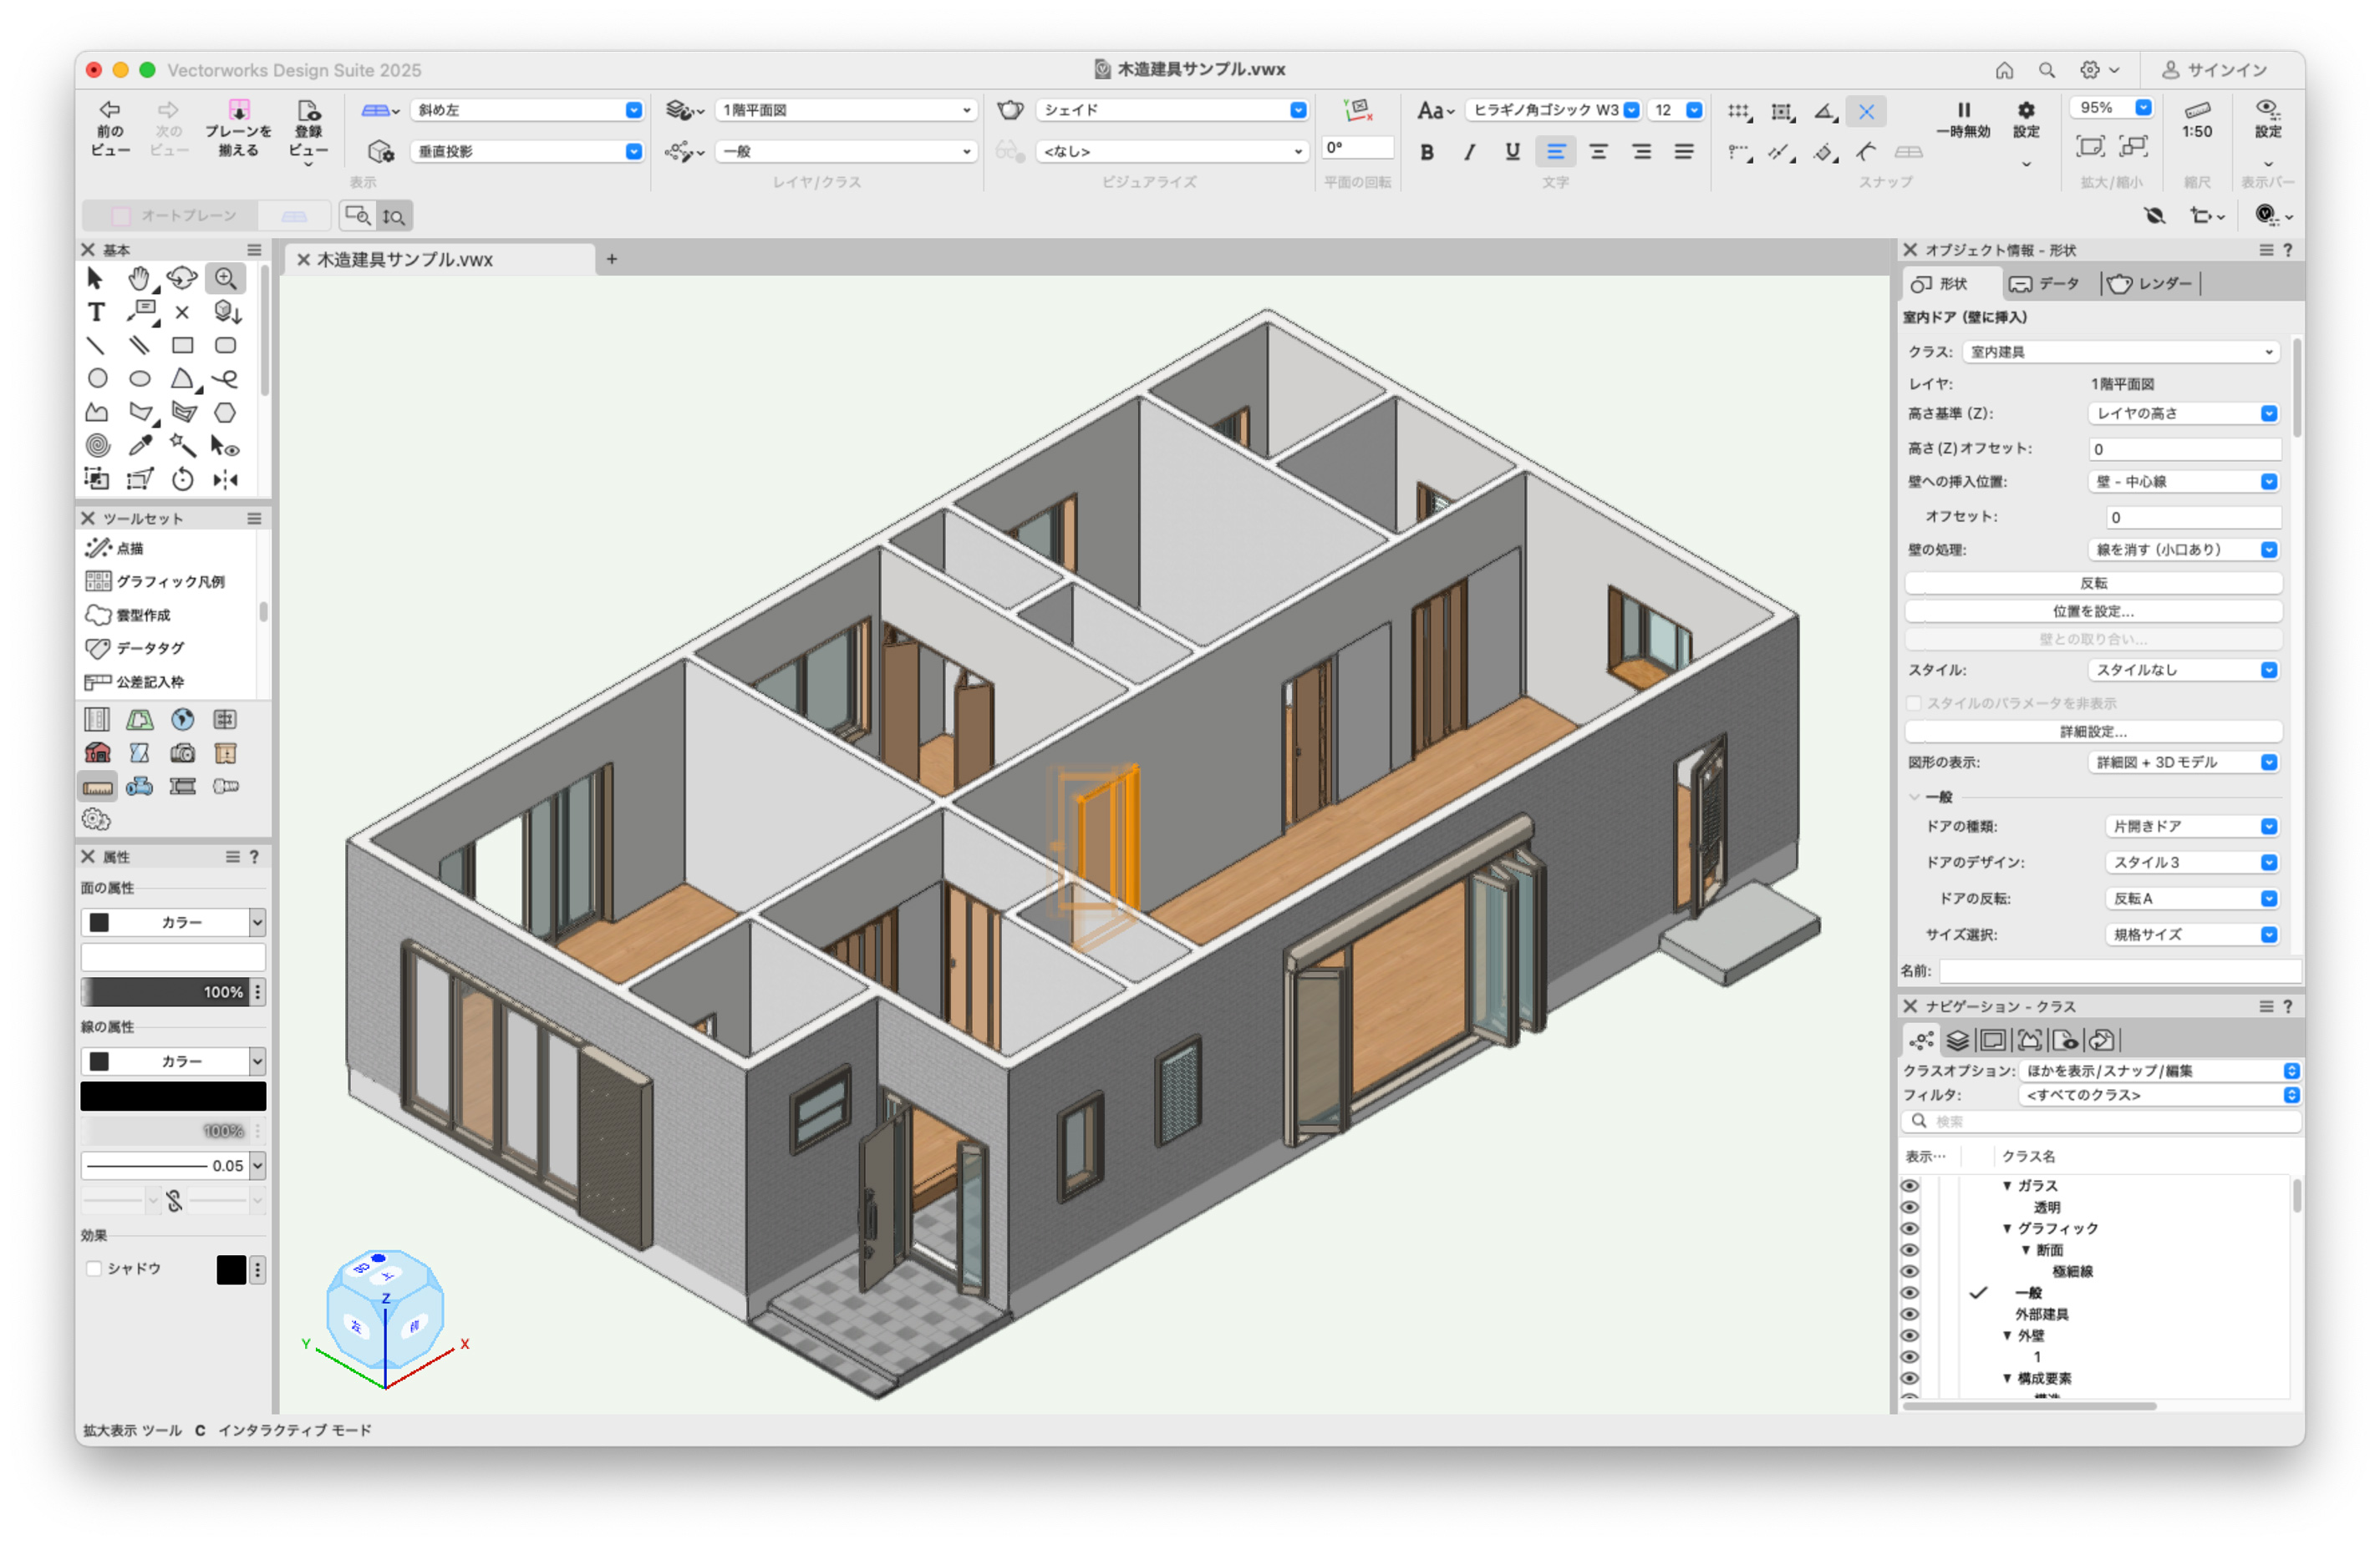The height and width of the screenshot is (1545, 2380).
Task: Select the Circle tool
Action: click(x=97, y=379)
